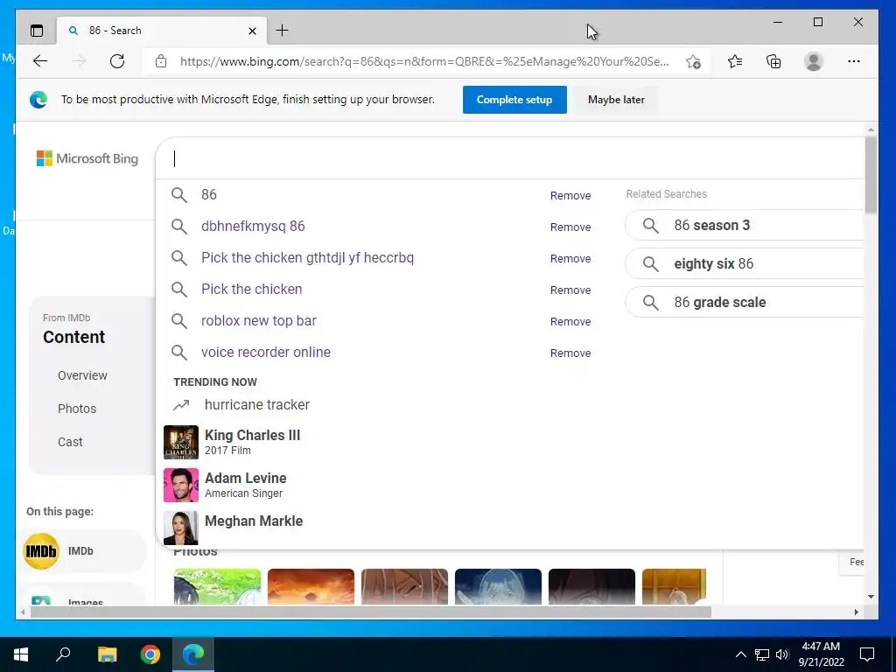Search related 'eighty six 86'
896x672 pixels.
744,263
